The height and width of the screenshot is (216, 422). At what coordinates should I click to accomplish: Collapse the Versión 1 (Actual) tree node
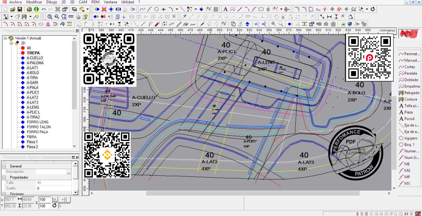click(x=6, y=38)
